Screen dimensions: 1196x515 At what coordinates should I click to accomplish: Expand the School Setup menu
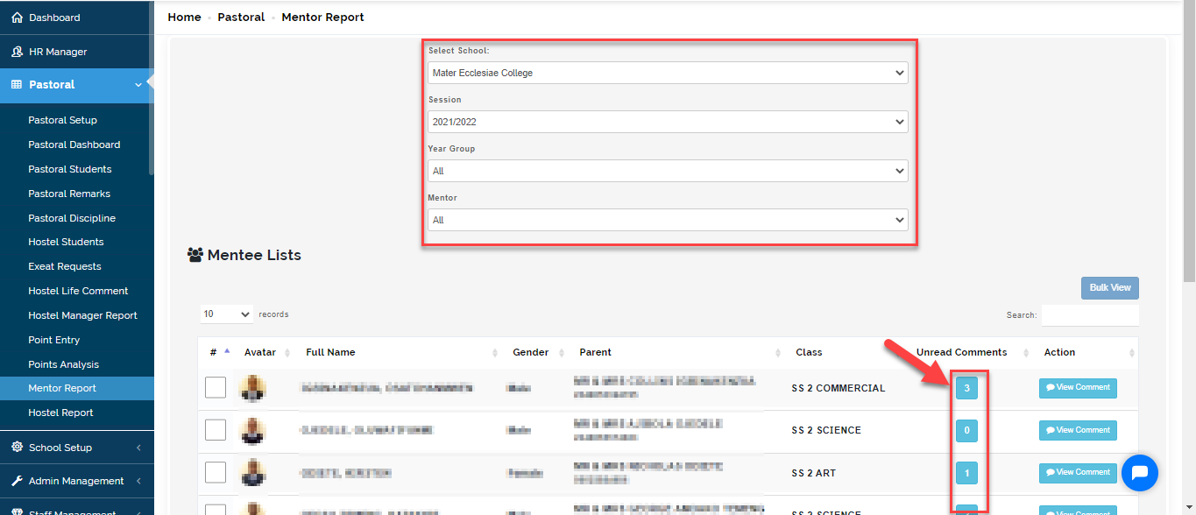pos(138,448)
